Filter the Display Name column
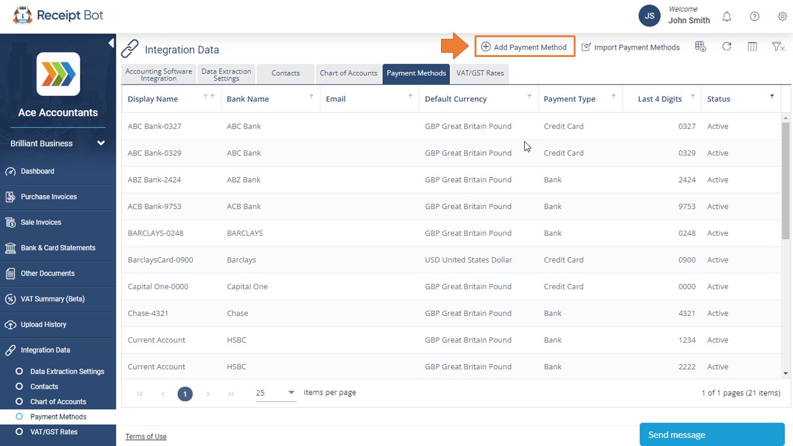 click(x=212, y=96)
